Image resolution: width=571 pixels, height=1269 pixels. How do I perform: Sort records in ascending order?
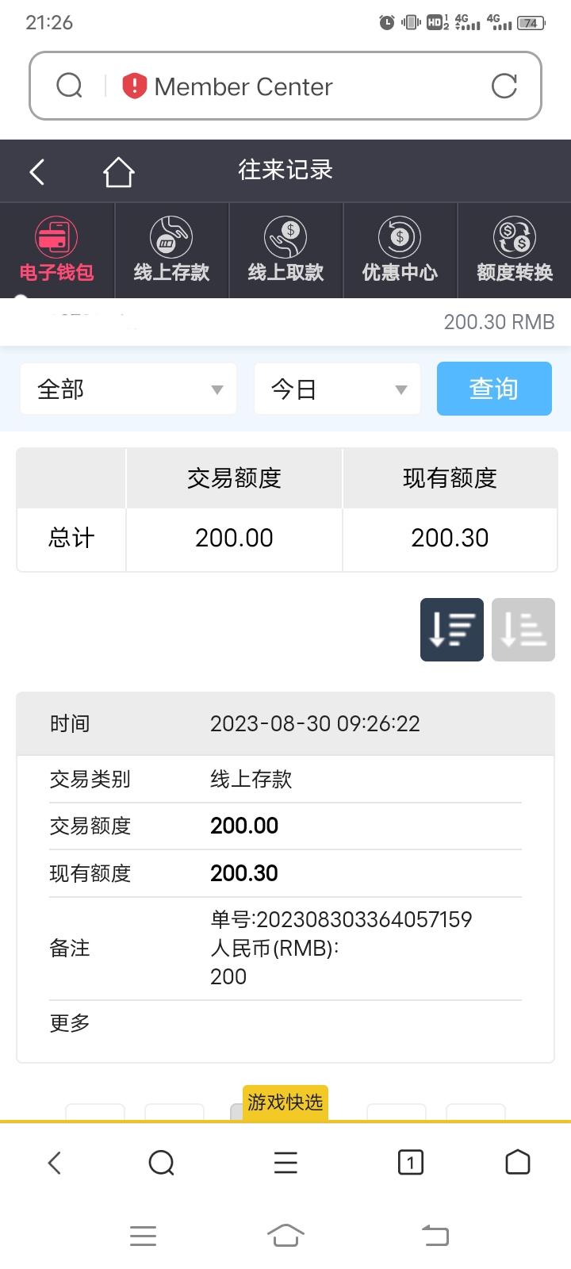(523, 630)
